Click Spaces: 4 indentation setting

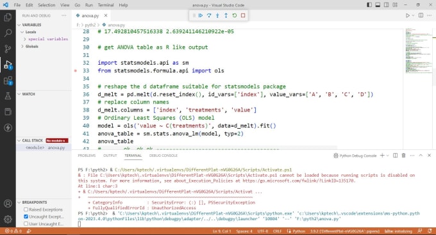click(x=244, y=231)
